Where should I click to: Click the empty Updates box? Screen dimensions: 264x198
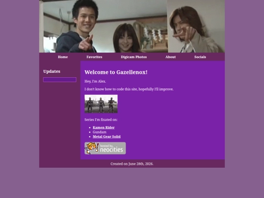click(x=60, y=80)
